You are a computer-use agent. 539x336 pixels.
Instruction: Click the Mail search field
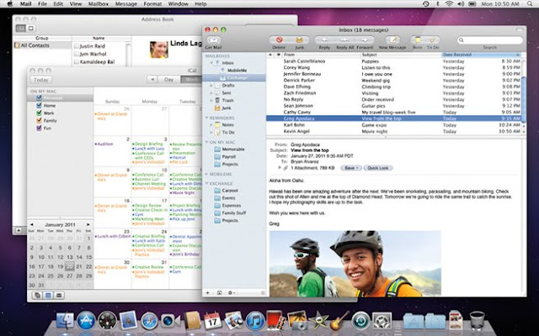pos(490,40)
